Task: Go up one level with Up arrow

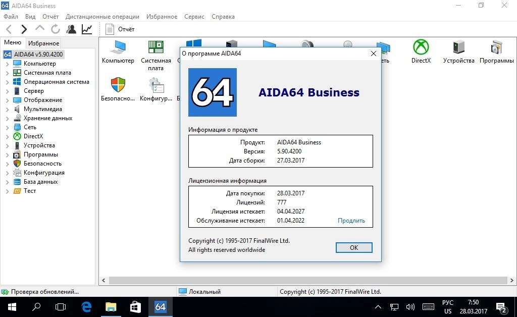Action: 39,28
